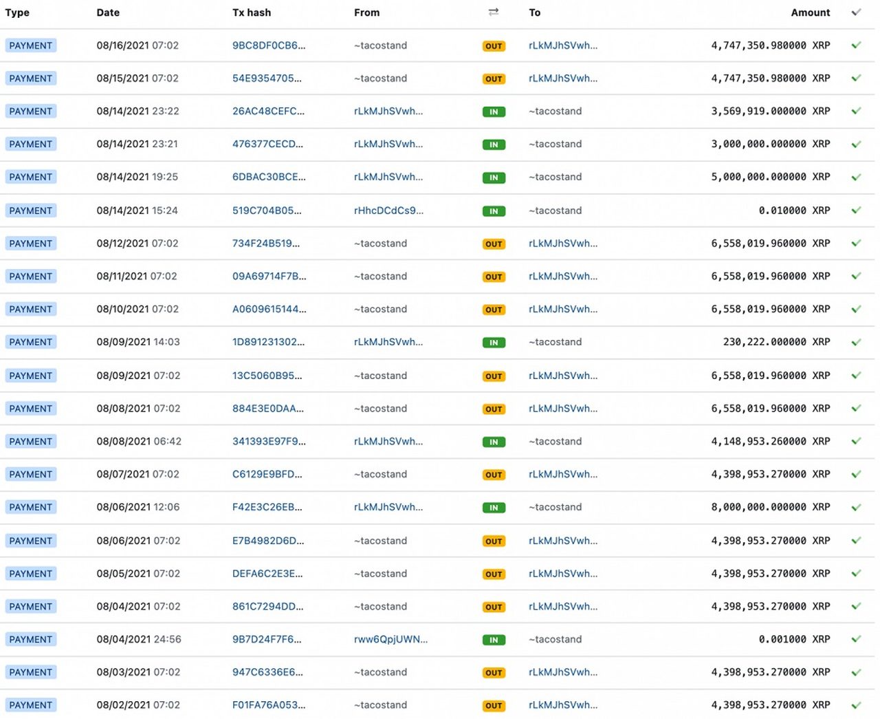
Task: Click the To column header
Action: tap(535, 12)
